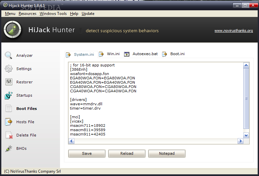This screenshot has width=259, height=176.
Task: Click the Reload button
Action: 127,153
